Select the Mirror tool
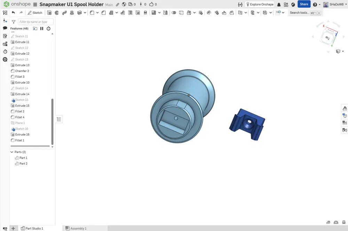This screenshot has width=348, height=231. (165, 13)
